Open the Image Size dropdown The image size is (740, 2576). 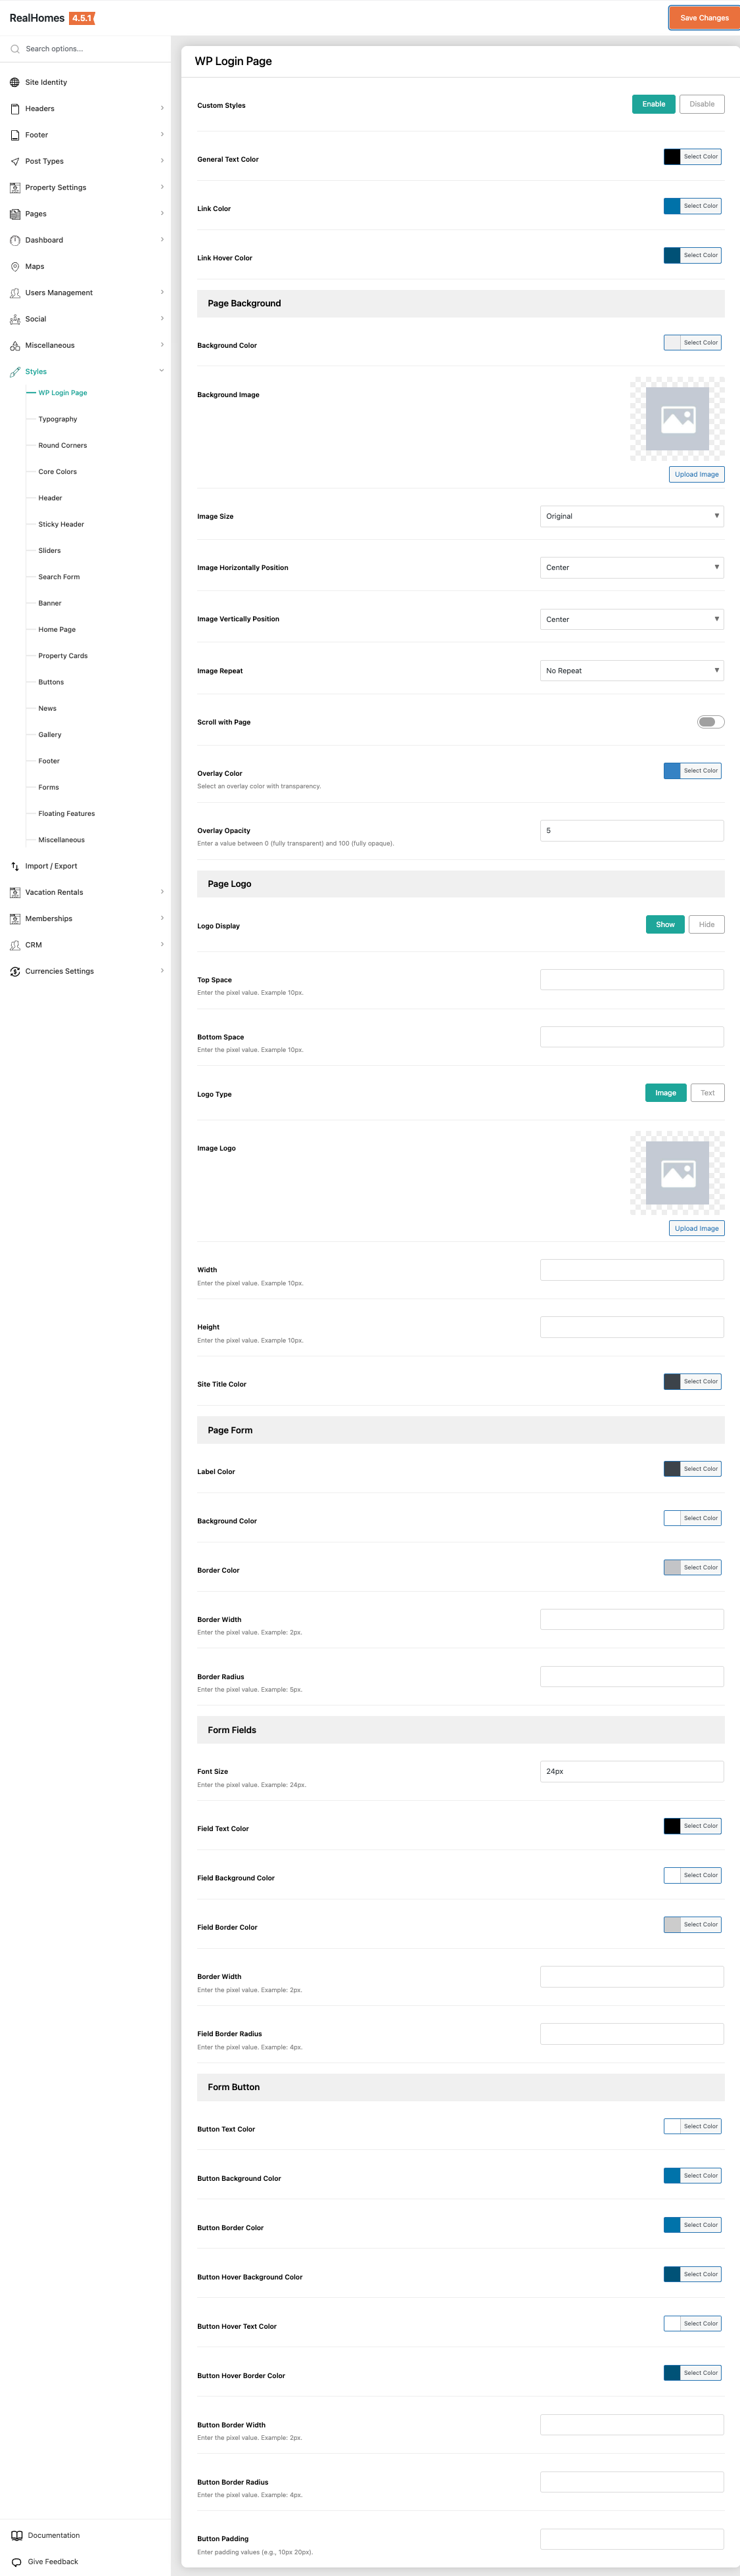pos(631,516)
